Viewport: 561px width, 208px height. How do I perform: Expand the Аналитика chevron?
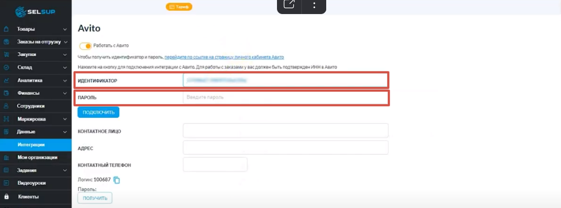pyautogui.click(x=65, y=80)
